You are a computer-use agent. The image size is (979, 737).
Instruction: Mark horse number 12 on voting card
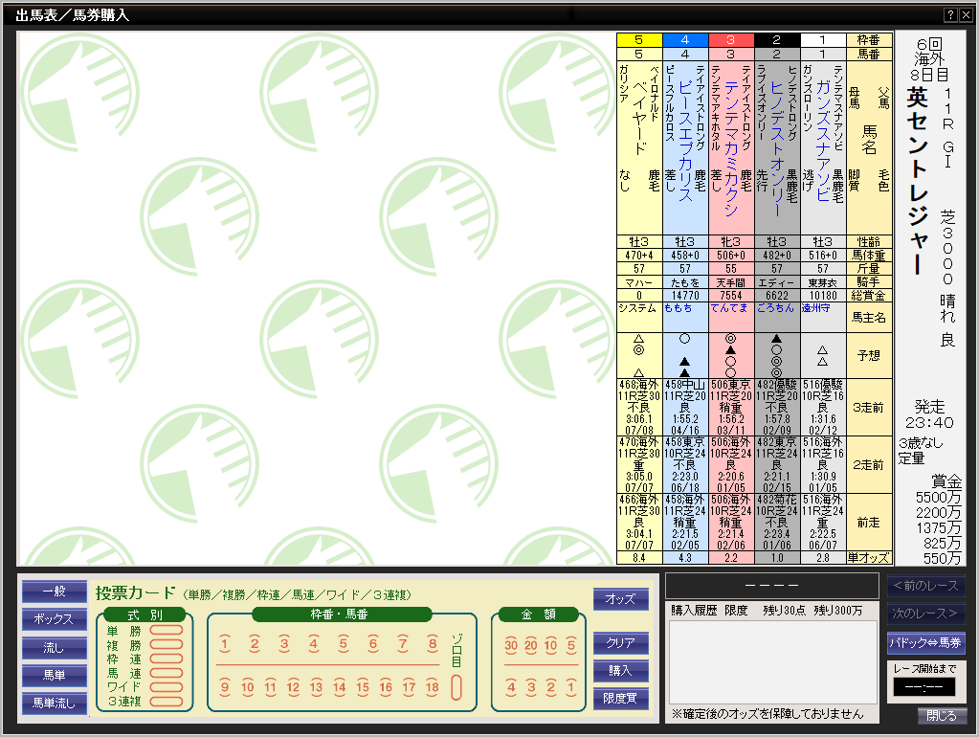[x=294, y=687]
